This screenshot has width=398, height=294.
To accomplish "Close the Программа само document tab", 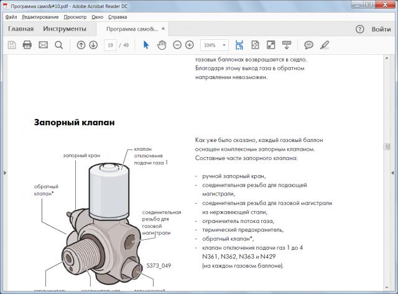I will coord(164,29).
